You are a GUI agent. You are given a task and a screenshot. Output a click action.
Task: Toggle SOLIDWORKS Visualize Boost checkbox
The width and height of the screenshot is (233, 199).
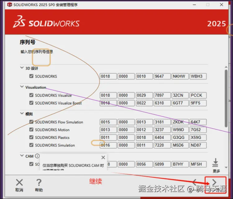click(x=31, y=103)
